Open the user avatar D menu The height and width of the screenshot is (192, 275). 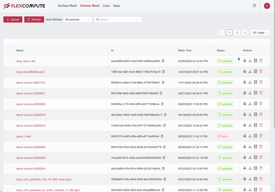pyautogui.click(x=267, y=6)
